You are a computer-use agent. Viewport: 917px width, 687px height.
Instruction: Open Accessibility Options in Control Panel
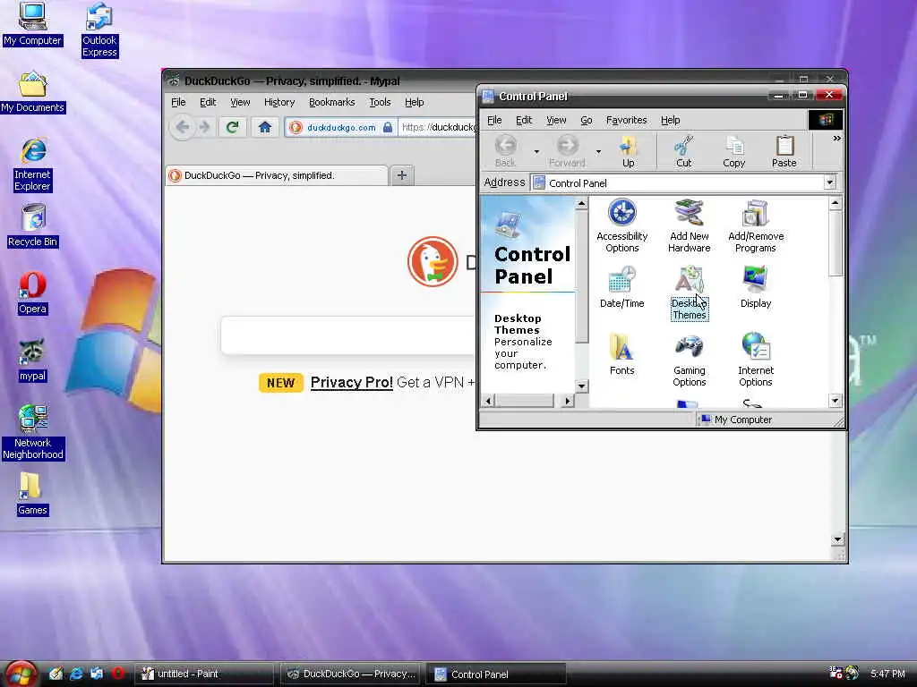621,226
